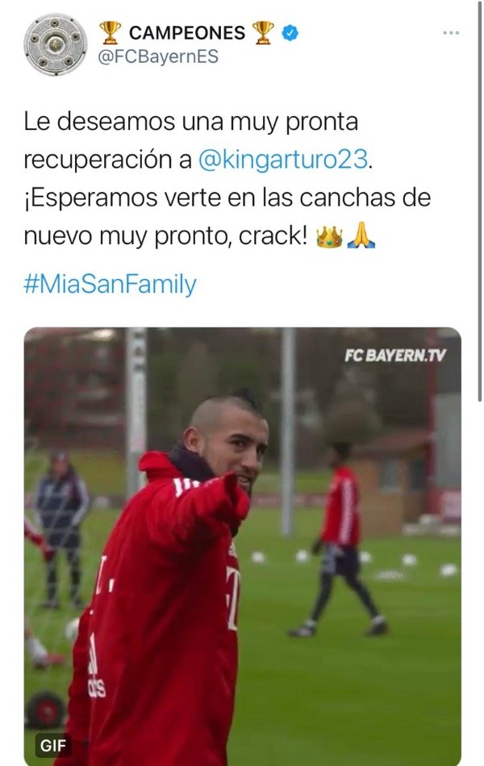The height and width of the screenshot is (766, 484).
Task: Click the walking player in the GIF background
Action: click(340, 539)
